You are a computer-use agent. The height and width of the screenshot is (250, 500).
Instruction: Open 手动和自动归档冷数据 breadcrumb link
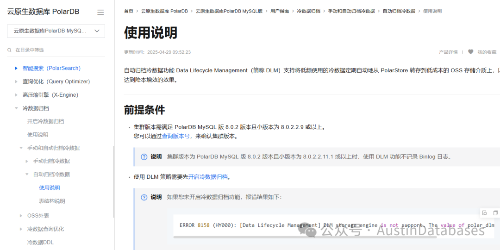pos(351,11)
